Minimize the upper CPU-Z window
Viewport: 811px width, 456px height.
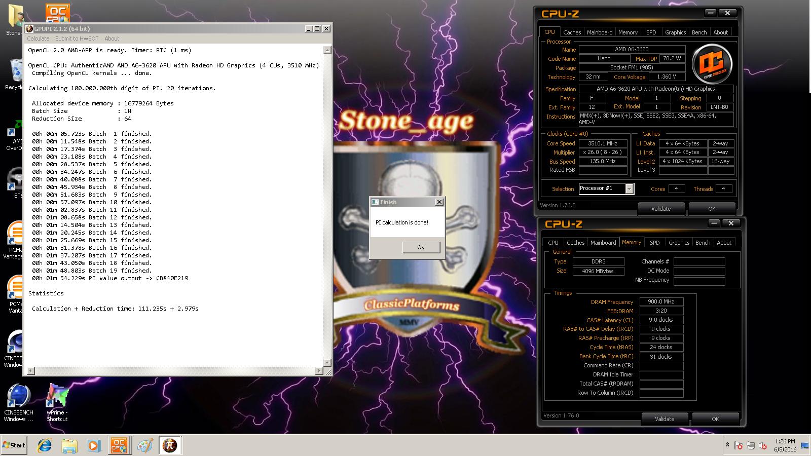[711, 13]
